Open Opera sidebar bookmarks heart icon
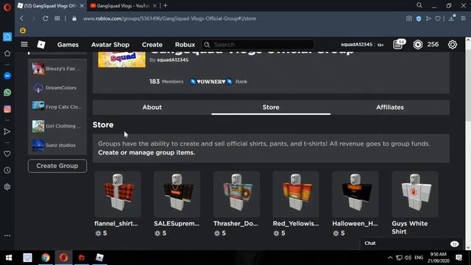Screen dimensions: 471x265 pyautogui.click(x=7, y=154)
